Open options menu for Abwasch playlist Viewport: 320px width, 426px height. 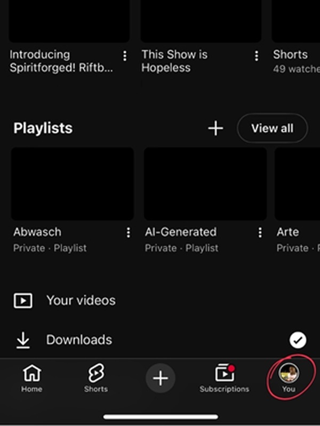128,233
